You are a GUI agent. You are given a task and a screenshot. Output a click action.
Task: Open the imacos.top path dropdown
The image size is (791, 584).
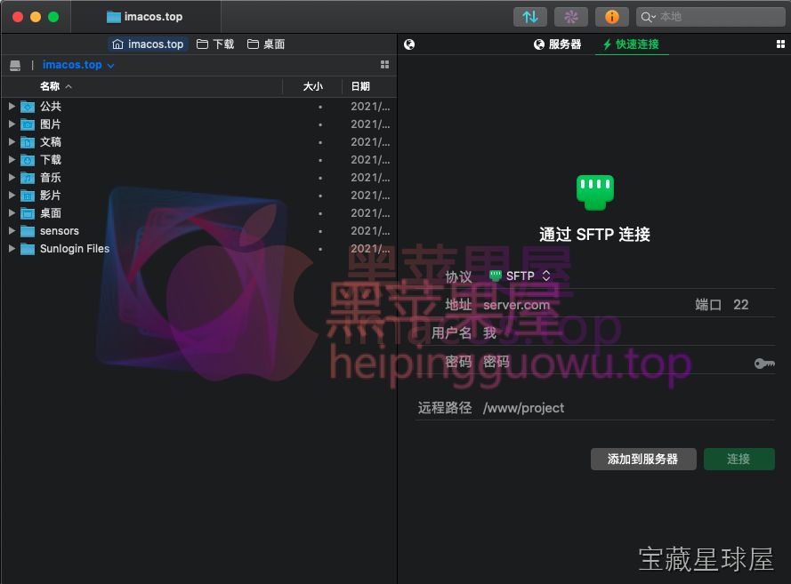[78, 65]
